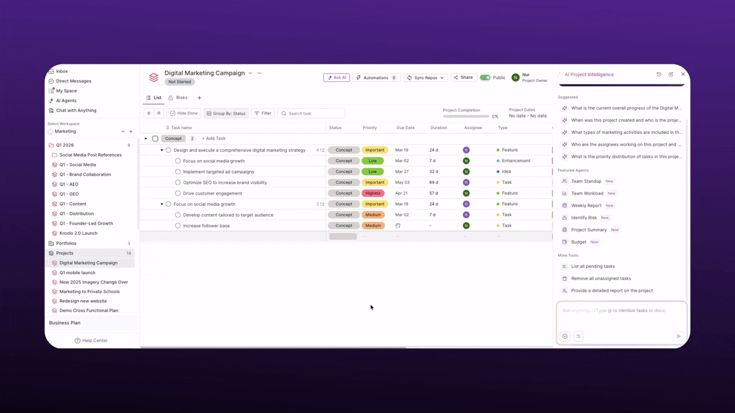Click the plus icon beside Marketing workspace

click(130, 132)
